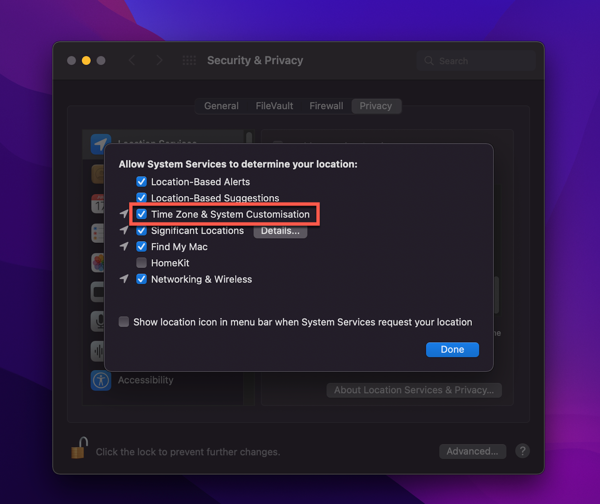The image size is (600, 504).
Task: Disable Find My Mac location access
Action: (x=141, y=247)
